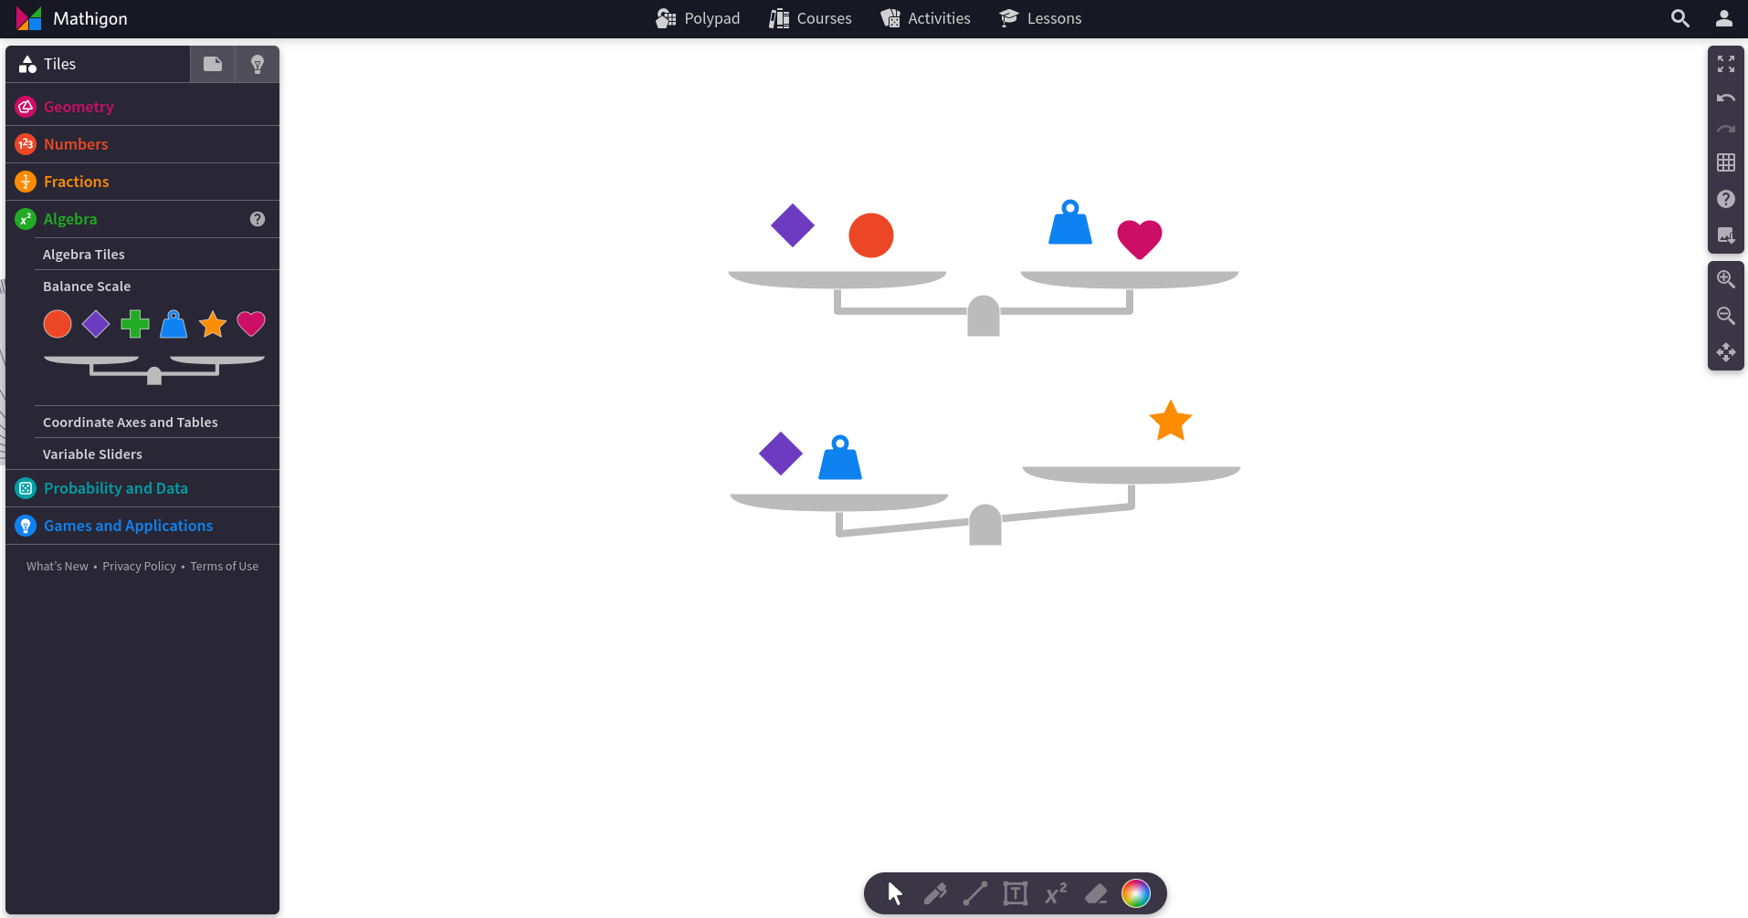The width and height of the screenshot is (1748, 918).
Task: Select the equation x² tool
Action: pos(1056,893)
